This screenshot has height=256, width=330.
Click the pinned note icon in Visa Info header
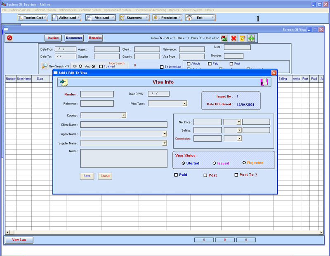[64, 82]
